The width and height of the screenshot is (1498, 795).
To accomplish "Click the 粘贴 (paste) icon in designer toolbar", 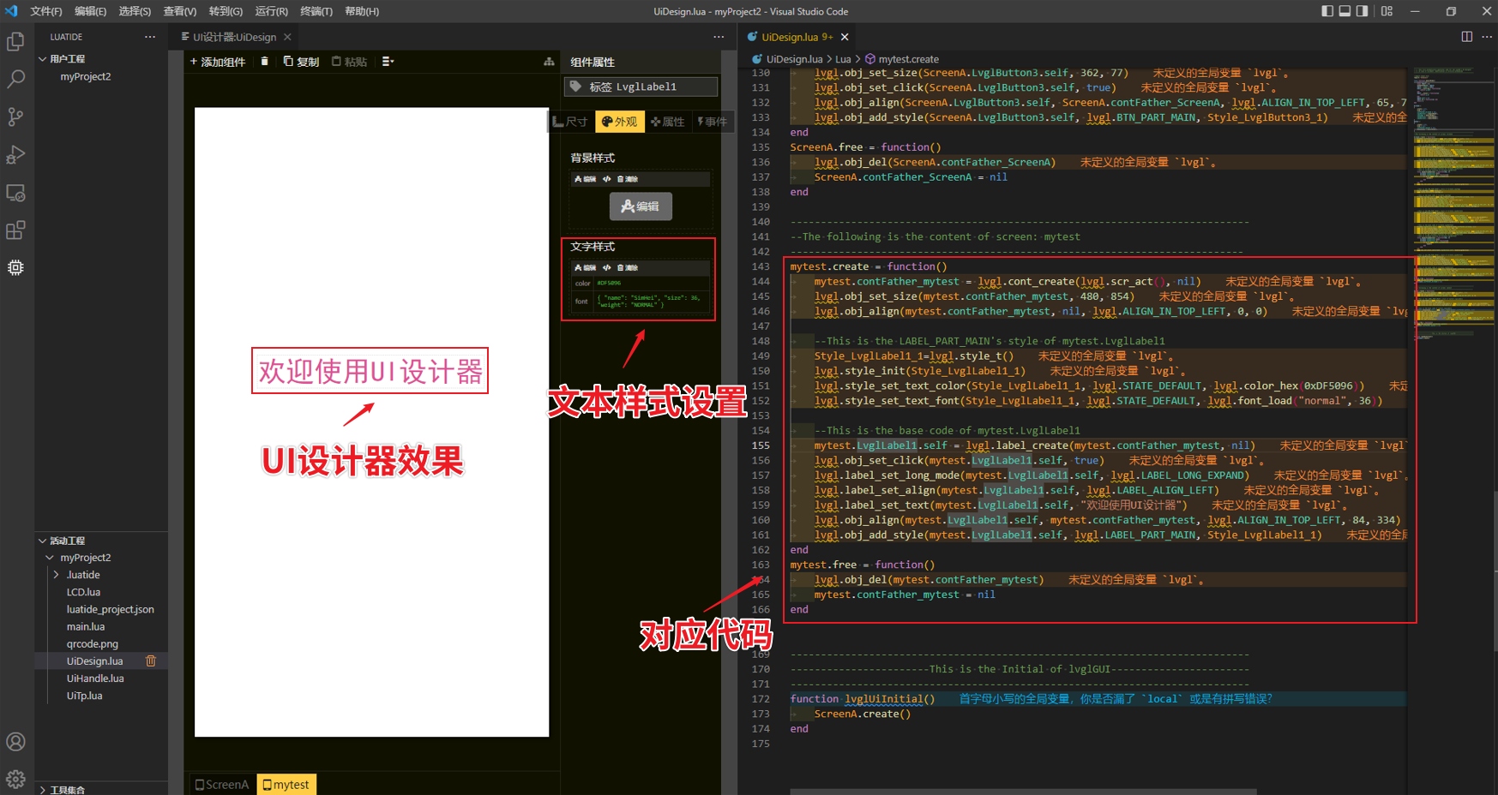I will [348, 62].
